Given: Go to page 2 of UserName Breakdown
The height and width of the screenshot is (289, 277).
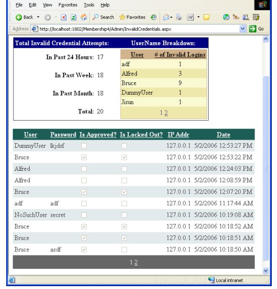Looking at the screenshot, I should point(166,112).
